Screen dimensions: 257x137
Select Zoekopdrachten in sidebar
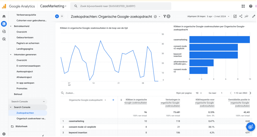coord(25,113)
